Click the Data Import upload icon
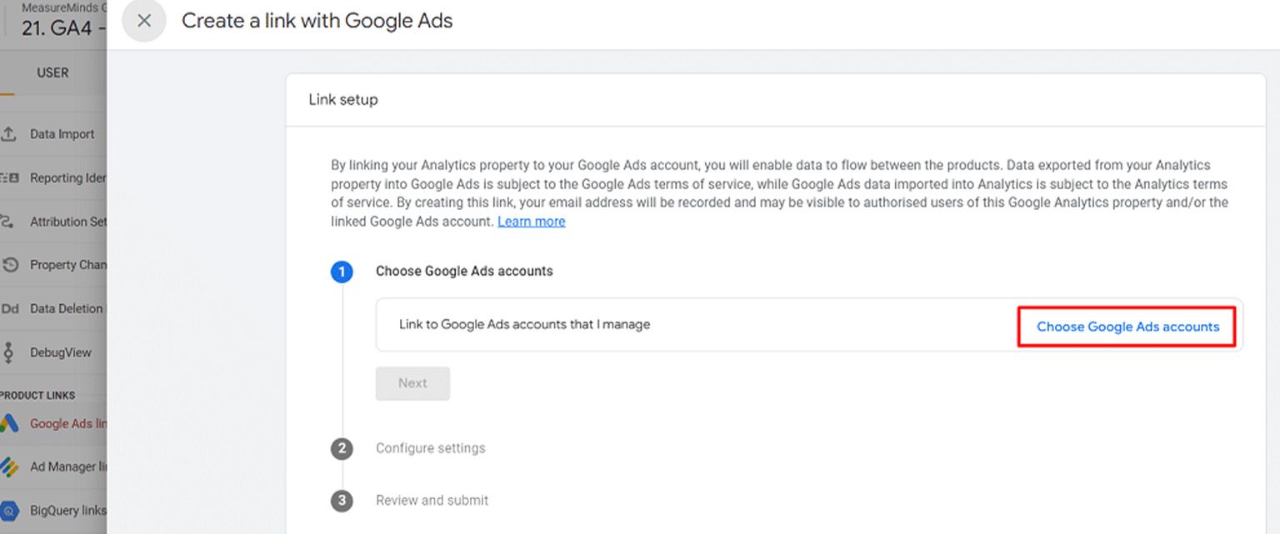This screenshot has width=1280, height=534. coord(9,133)
